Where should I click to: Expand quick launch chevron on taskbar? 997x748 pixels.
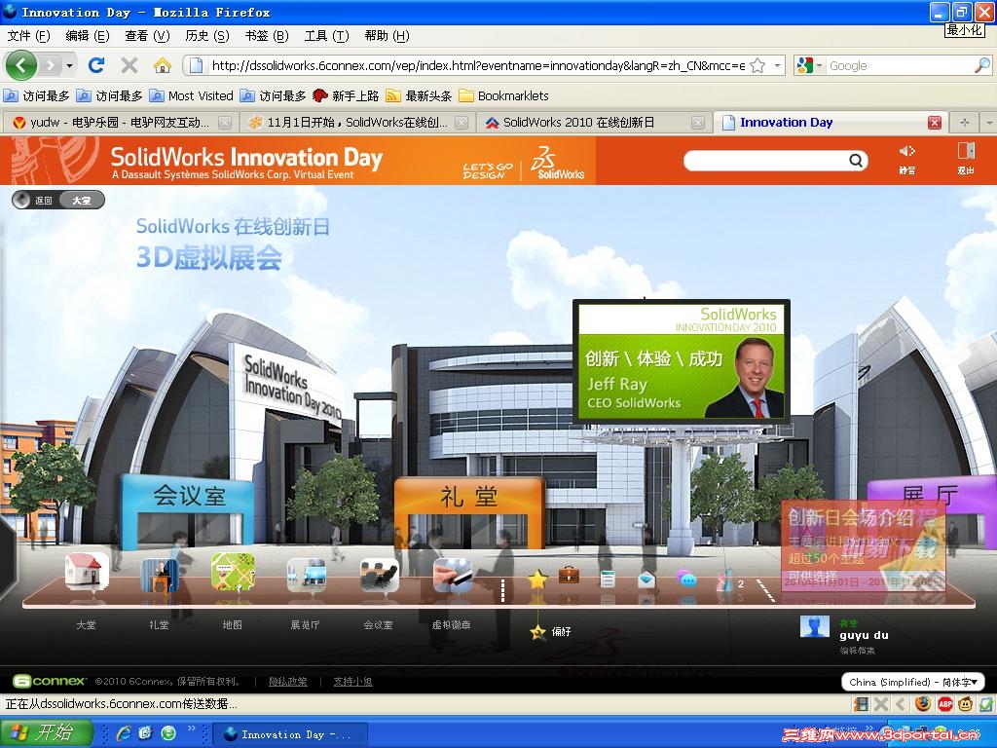192,728
